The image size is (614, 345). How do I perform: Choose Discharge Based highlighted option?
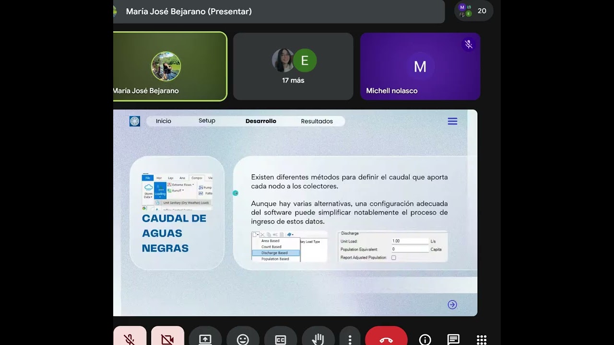click(x=276, y=253)
